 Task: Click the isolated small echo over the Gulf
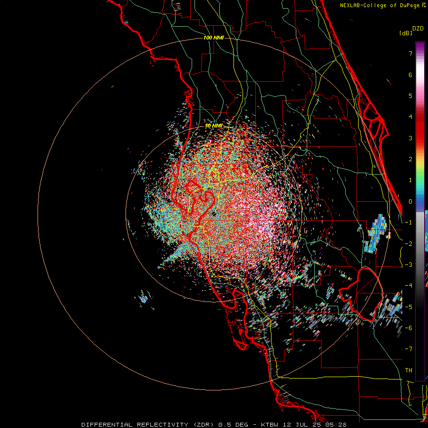144,298
